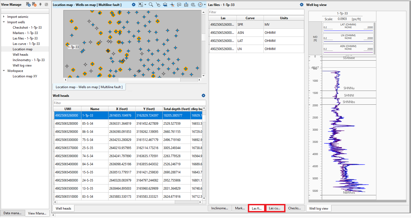Click the comment bubble icon on map toolbar
The height and width of the screenshot is (218, 411).
[179, 5]
